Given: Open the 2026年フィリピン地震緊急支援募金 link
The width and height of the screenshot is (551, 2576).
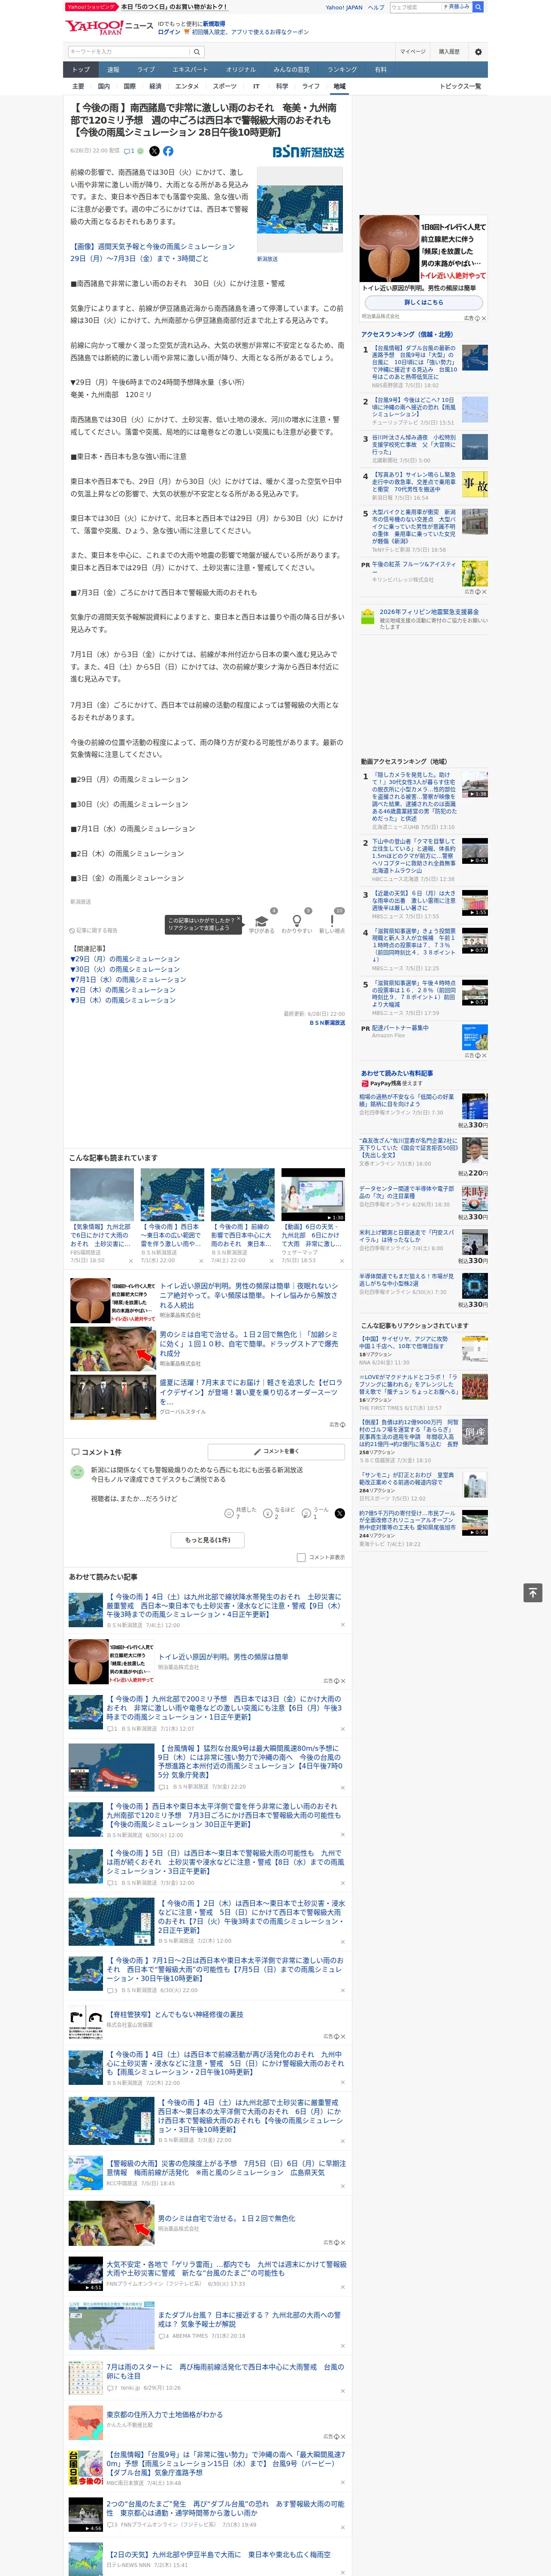Looking at the screenshot, I should pos(429,612).
